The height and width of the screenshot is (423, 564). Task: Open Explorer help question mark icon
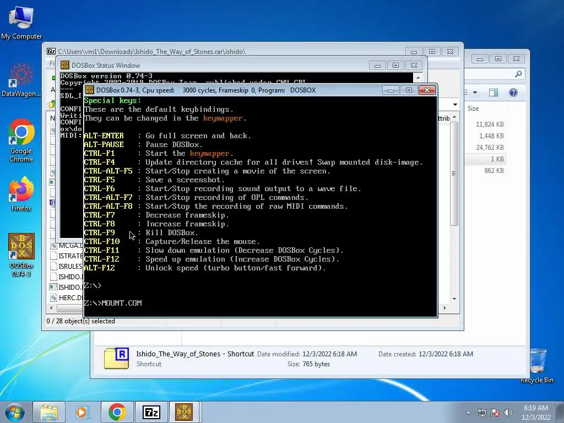coord(513,93)
